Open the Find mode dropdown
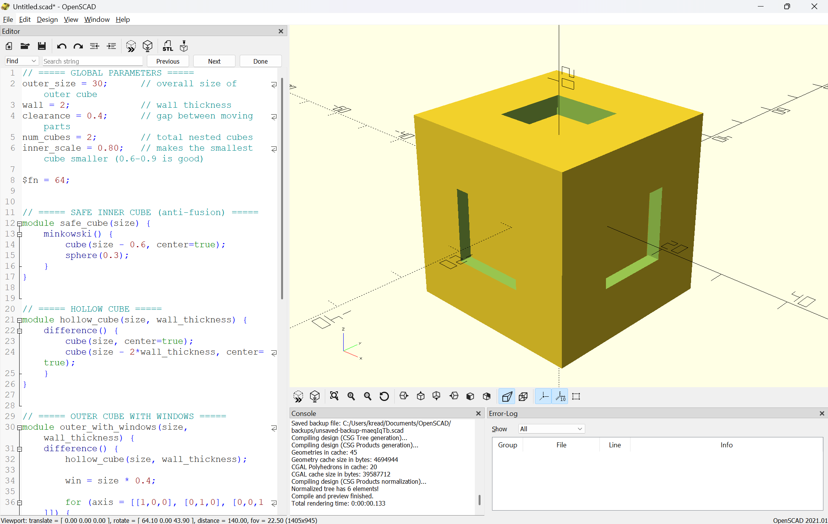The width and height of the screenshot is (828, 524). (21, 61)
